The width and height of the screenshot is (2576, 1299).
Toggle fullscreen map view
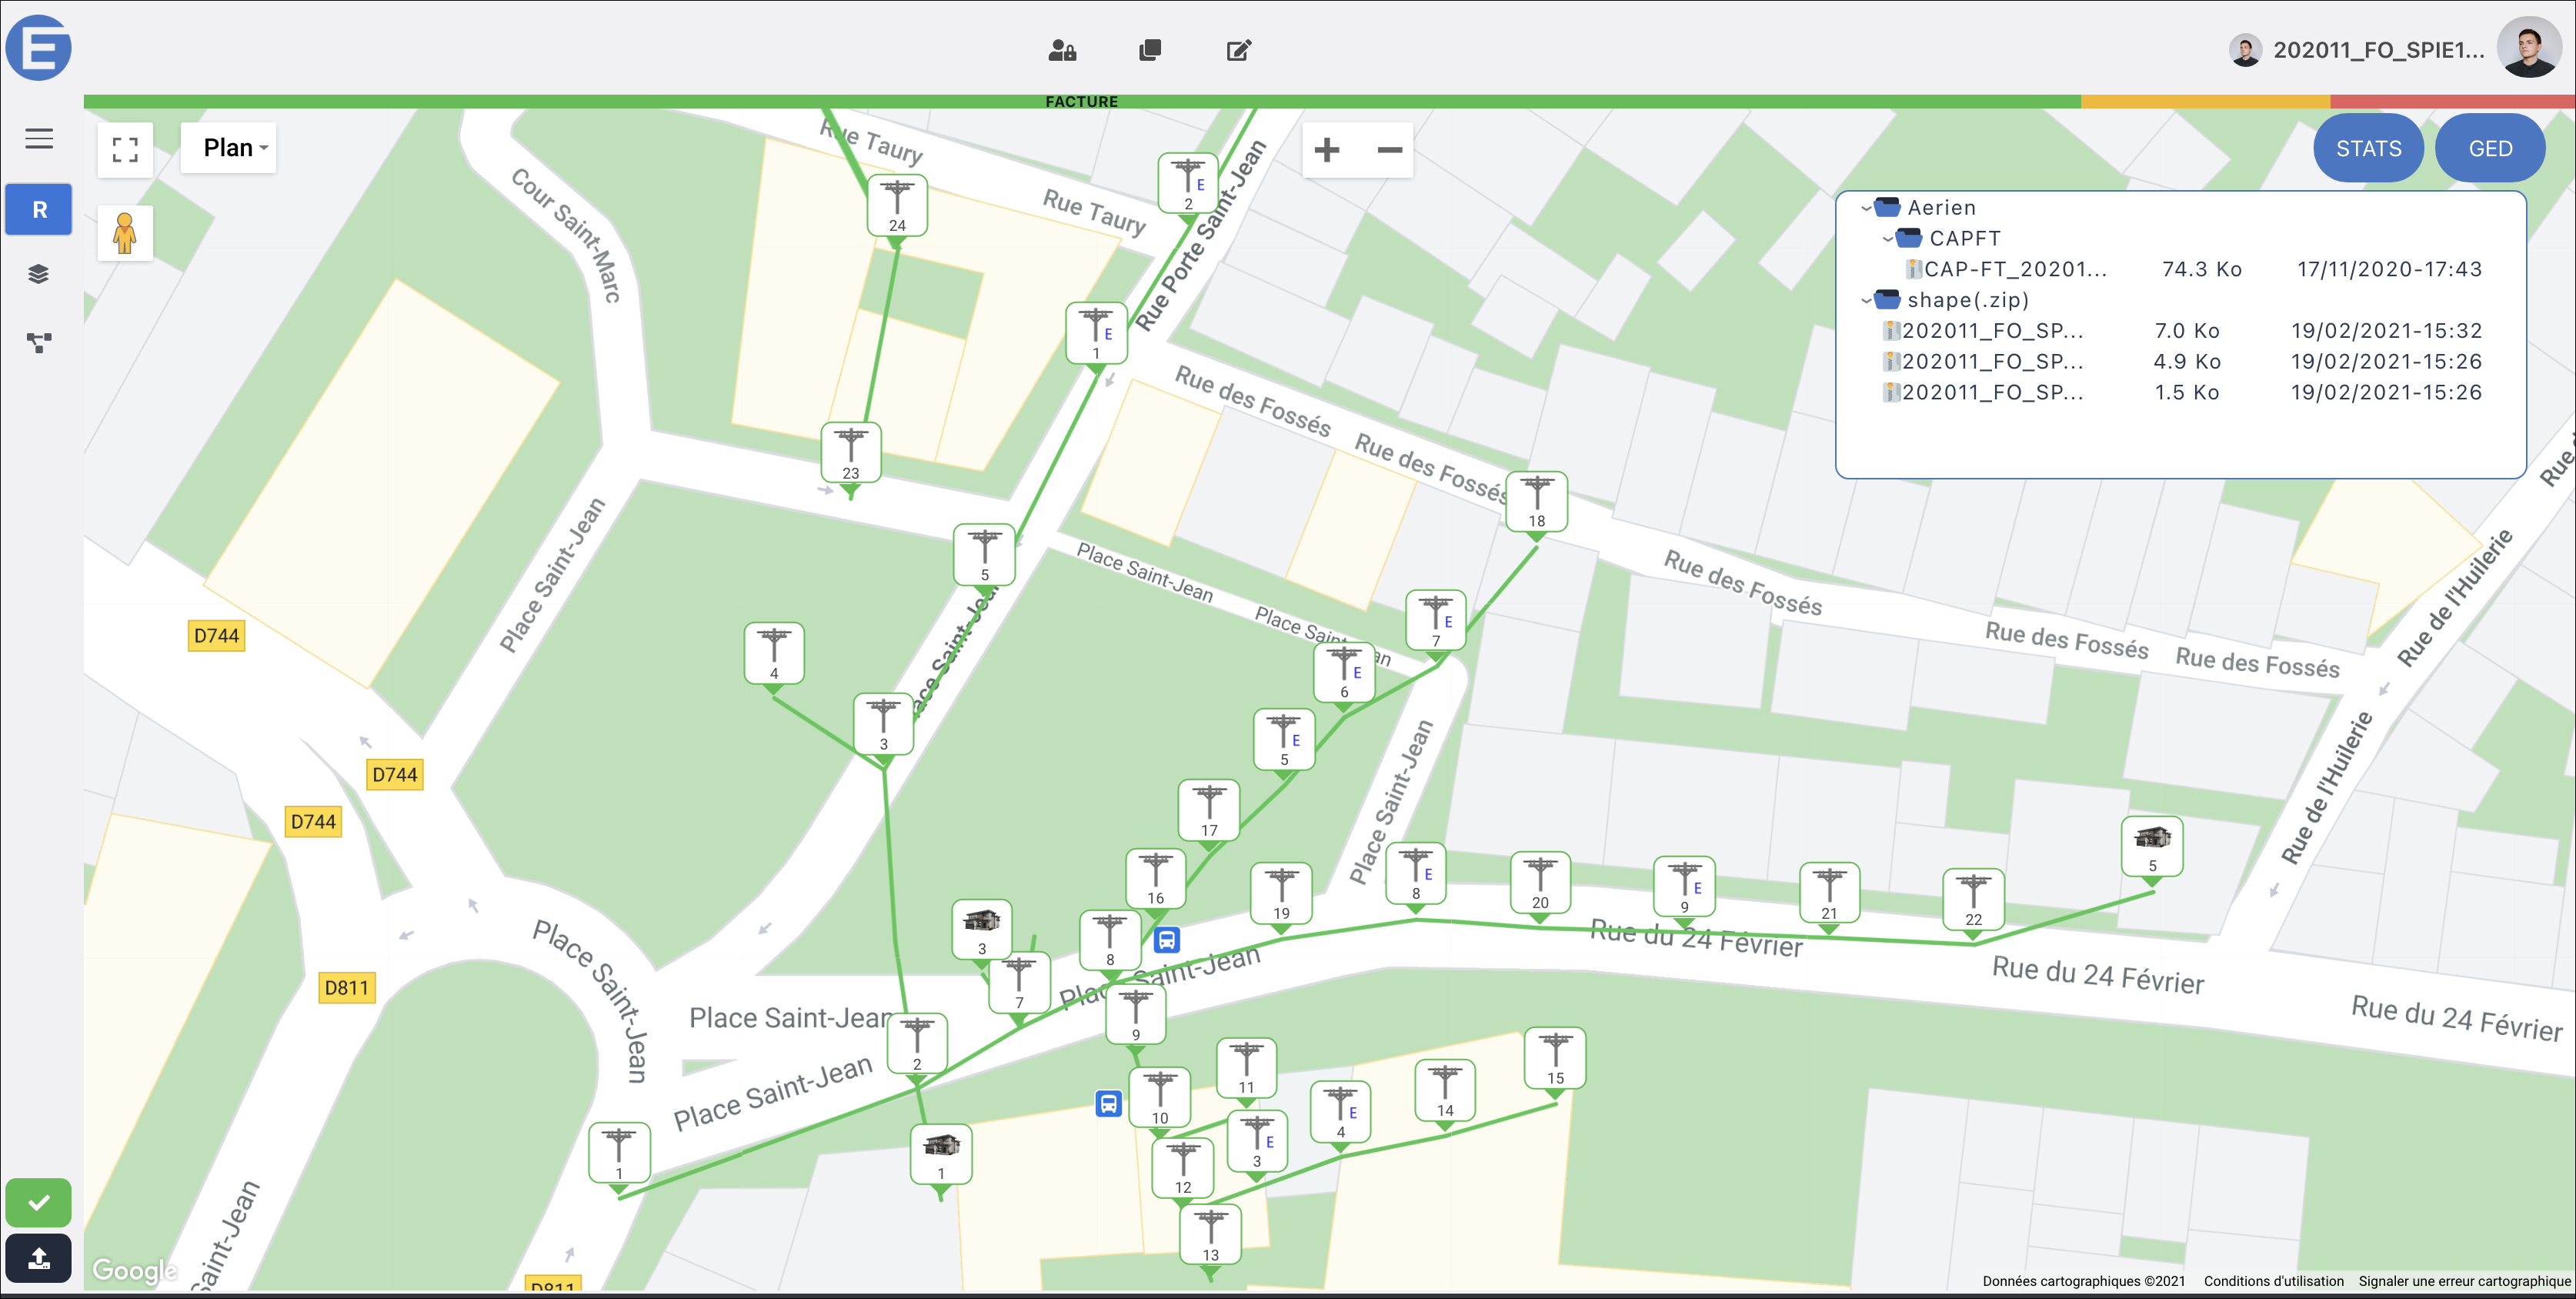(125, 150)
